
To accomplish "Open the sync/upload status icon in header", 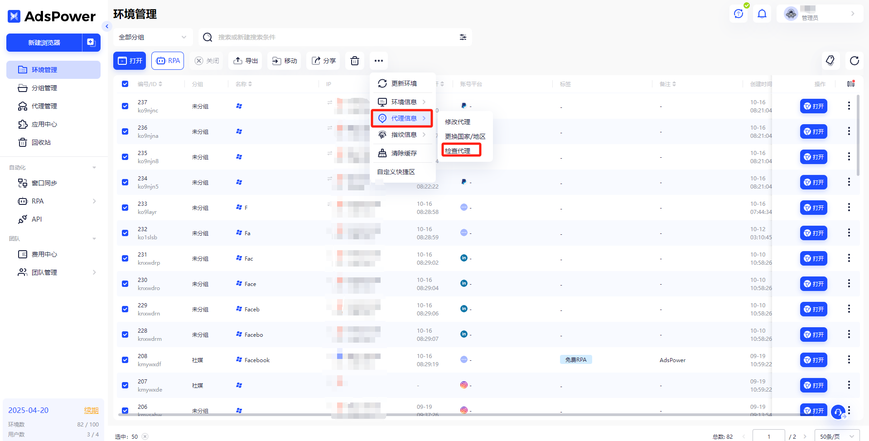I will [739, 14].
